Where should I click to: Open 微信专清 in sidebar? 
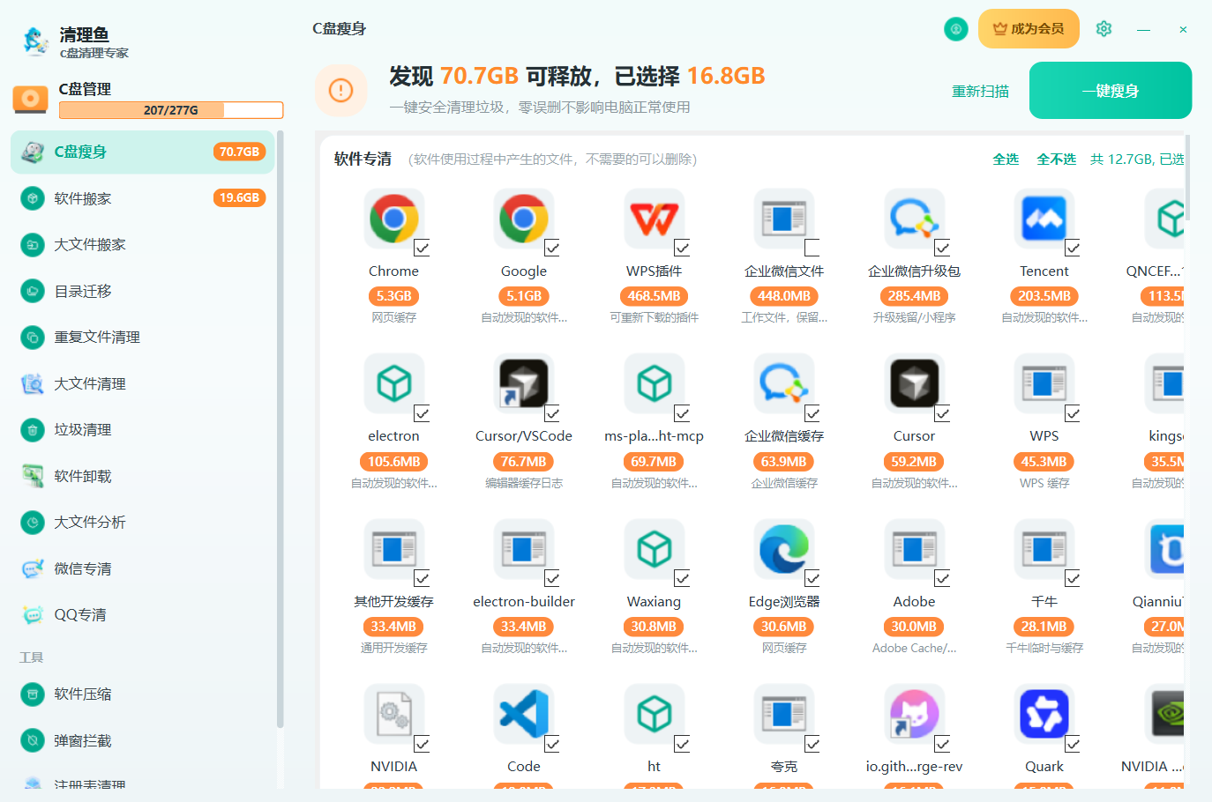click(143, 568)
